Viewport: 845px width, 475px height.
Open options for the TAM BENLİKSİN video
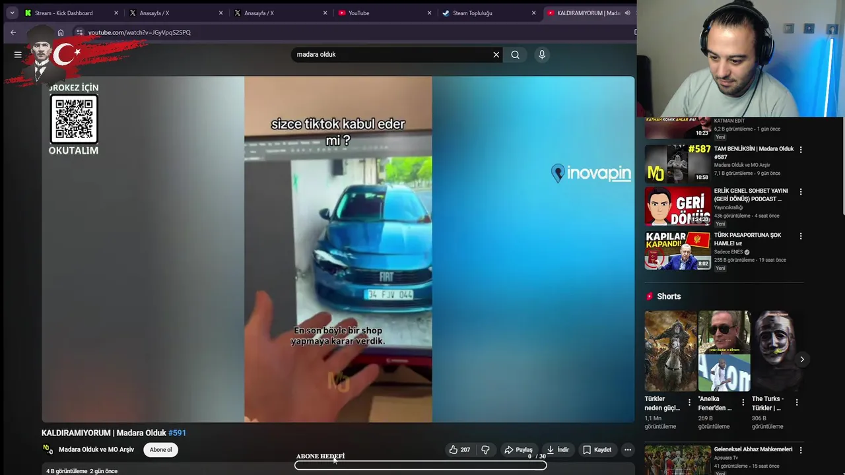coord(801,150)
